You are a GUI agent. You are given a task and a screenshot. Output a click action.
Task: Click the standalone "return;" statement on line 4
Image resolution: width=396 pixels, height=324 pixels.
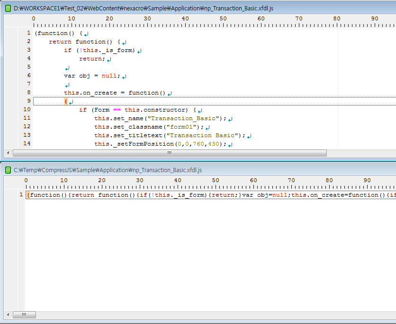coord(92,59)
